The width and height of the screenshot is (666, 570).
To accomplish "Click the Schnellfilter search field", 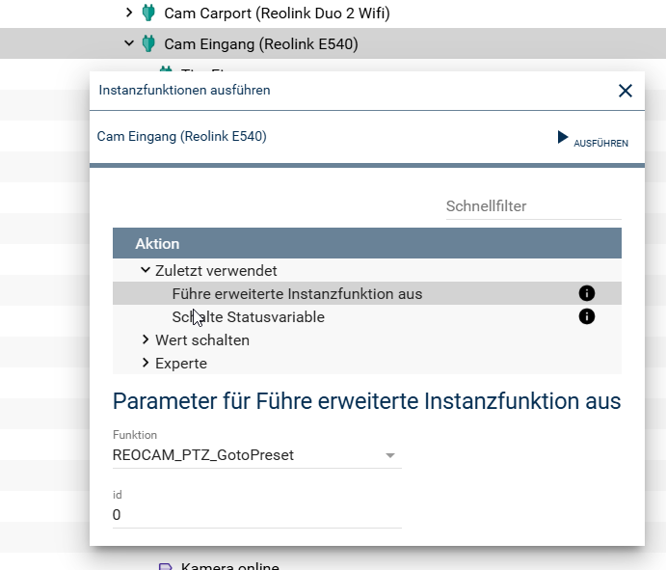I will point(533,206).
